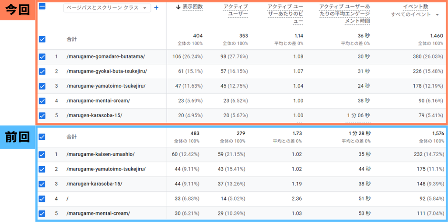Select the 29 (10.39%) active users cell
This screenshot has width=448, height=222.
coord(231,213)
